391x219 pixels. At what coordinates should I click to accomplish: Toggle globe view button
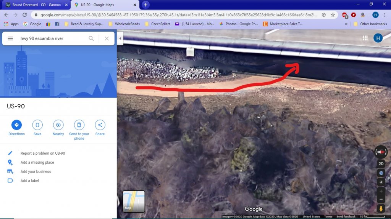381,173
